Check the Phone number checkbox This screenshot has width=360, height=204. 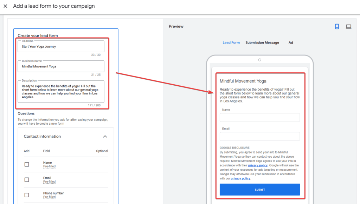(27, 195)
